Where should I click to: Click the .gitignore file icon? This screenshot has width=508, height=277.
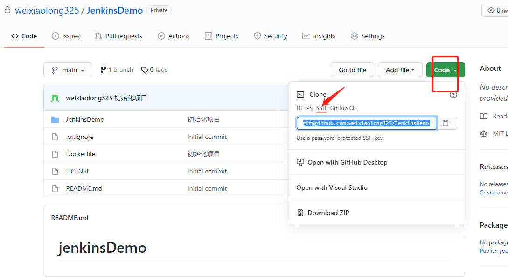coord(55,137)
